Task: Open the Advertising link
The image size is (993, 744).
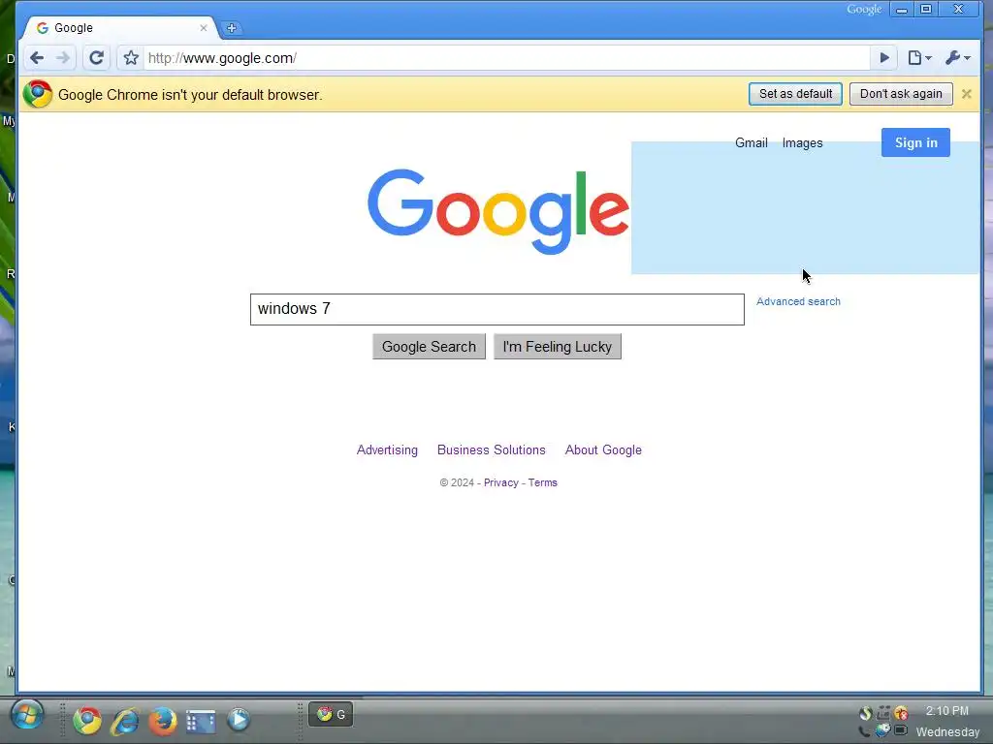Action: pos(387,449)
